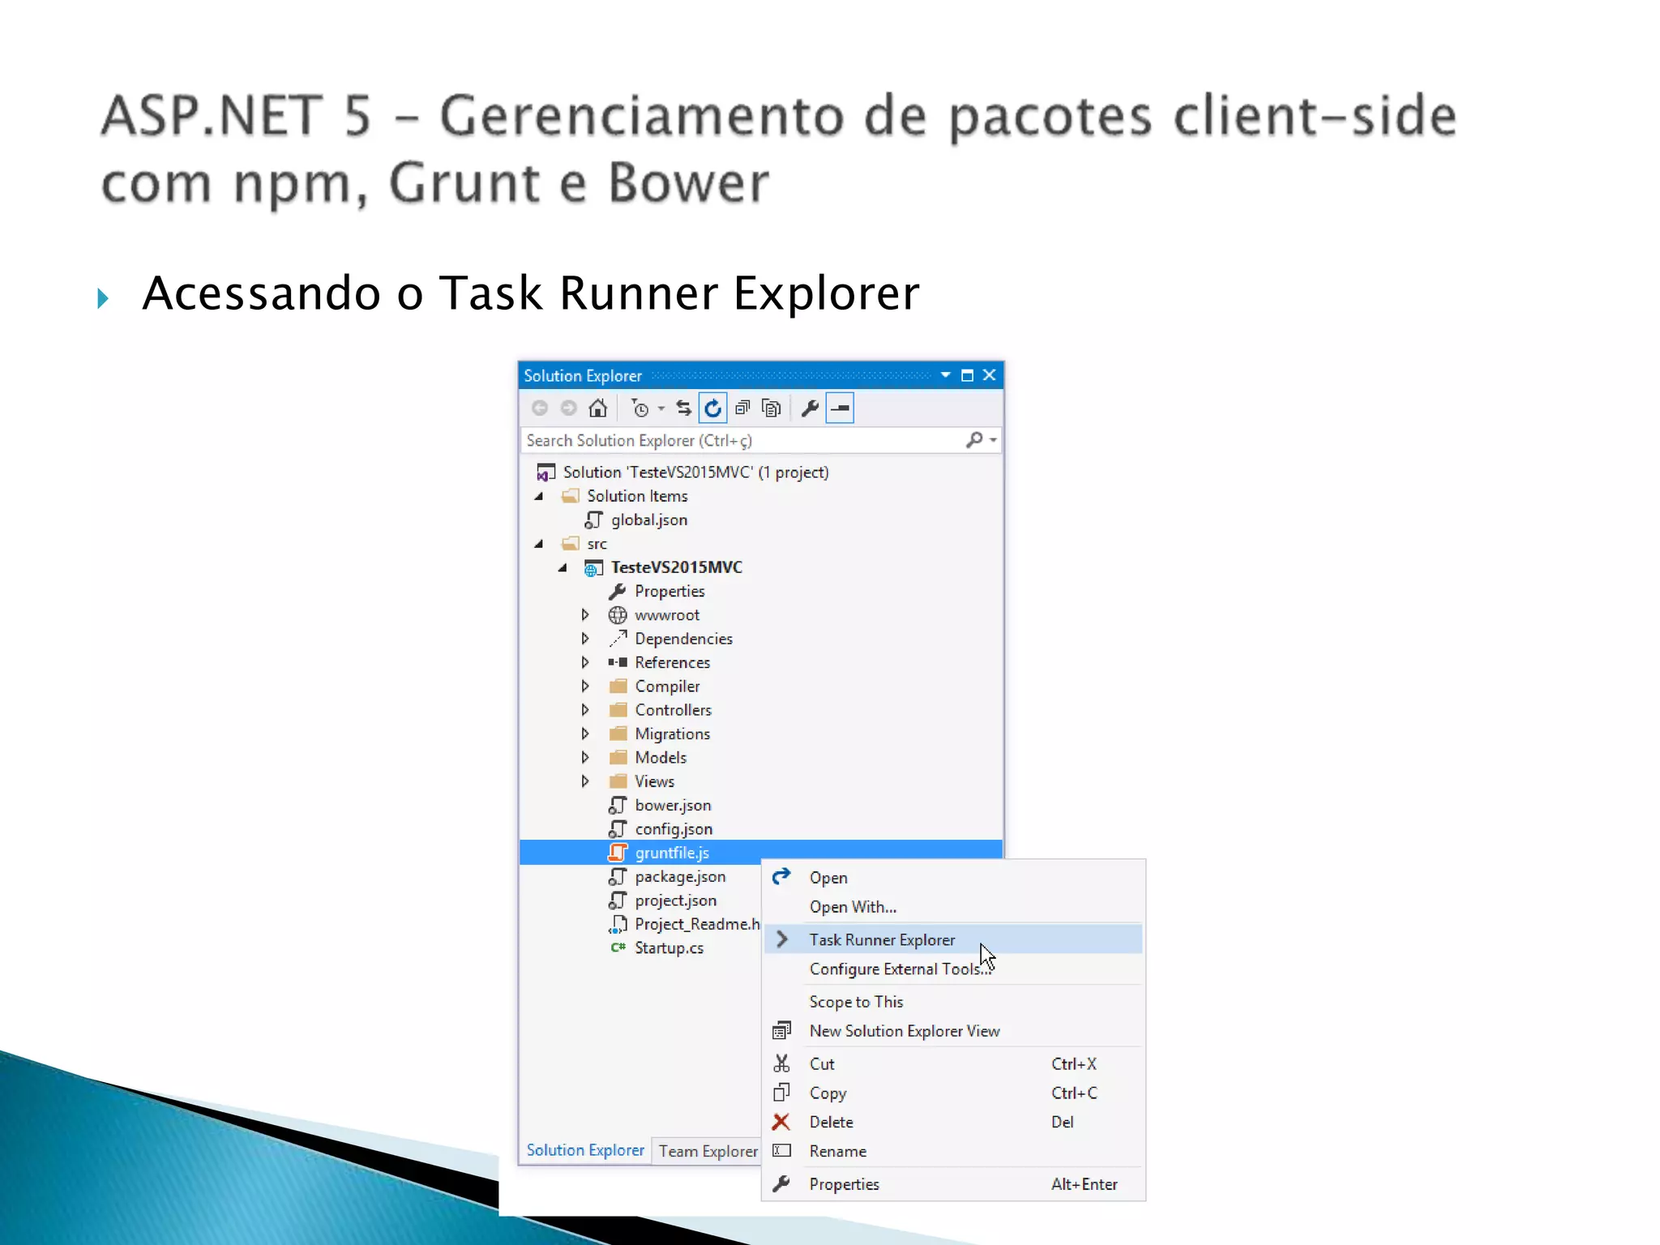
Task: Choose Task Runner Explorer menu entry
Action: pyautogui.click(x=953, y=939)
